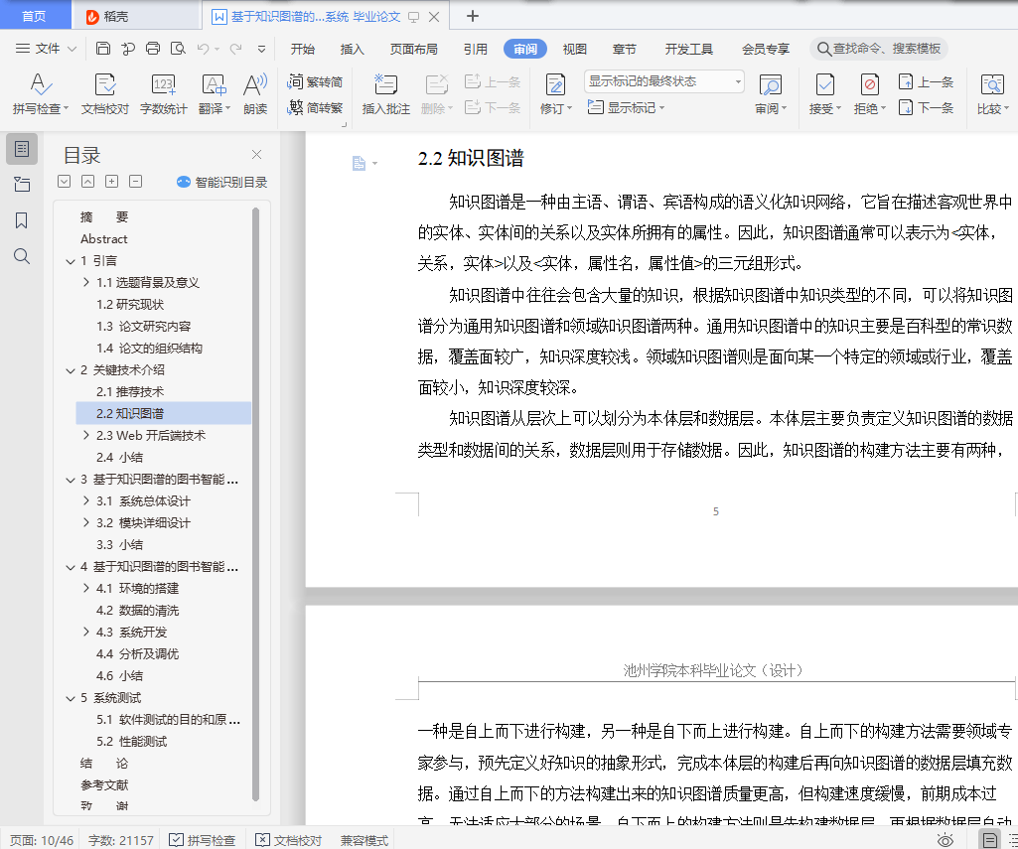The image size is (1018, 849).
Task: Click 智能识别目录 smart TOC button
Action: click(x=222, y=183)
